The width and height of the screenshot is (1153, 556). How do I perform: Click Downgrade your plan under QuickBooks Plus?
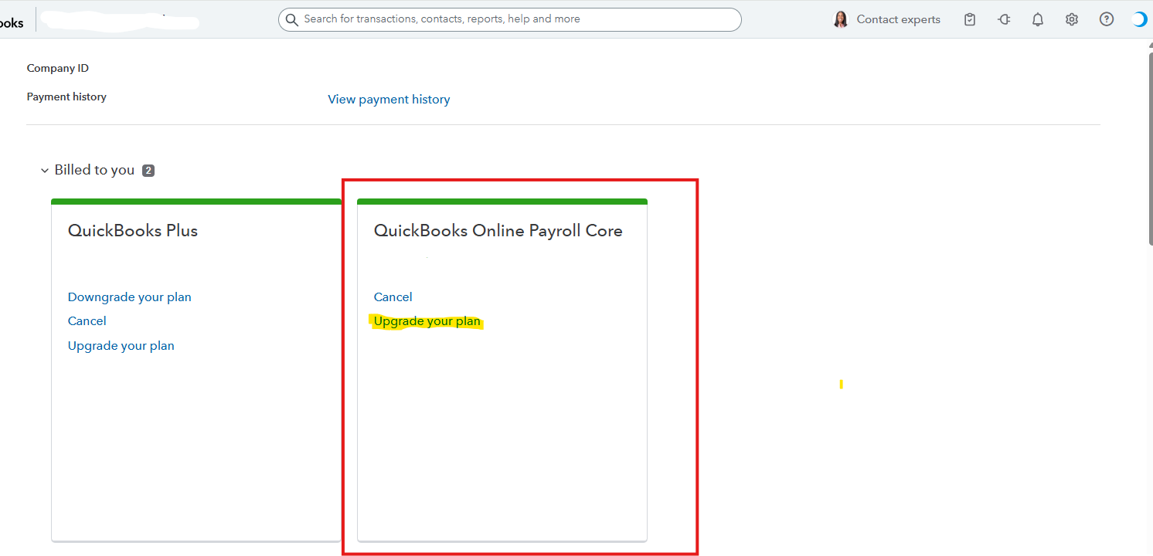click(x=130, y=297)
